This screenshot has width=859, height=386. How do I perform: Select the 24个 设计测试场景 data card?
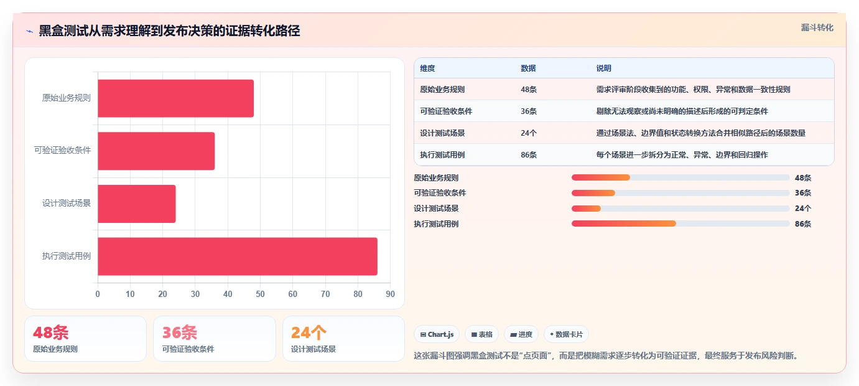pyautogui.click(x=343, y=339)
